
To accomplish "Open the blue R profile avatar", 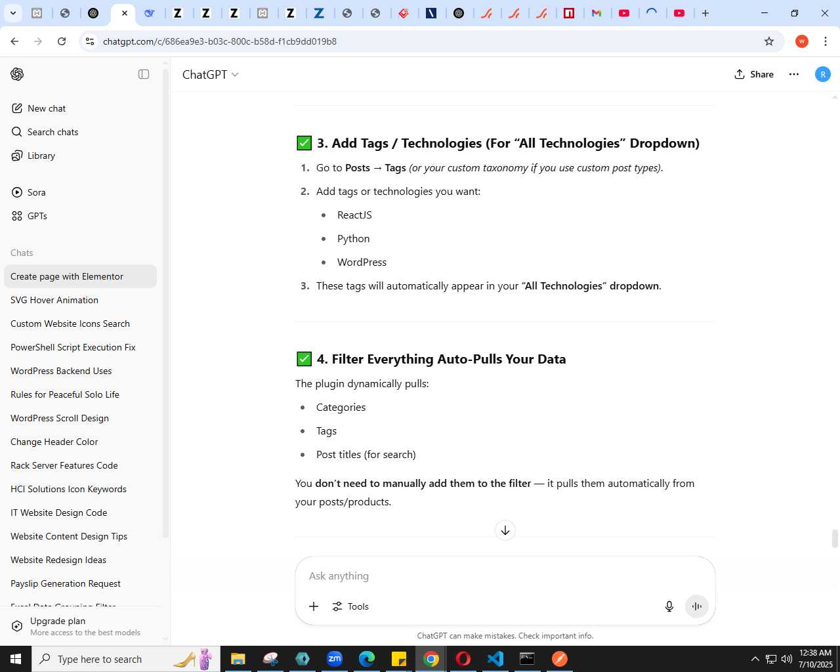I will tap(823, 74).
